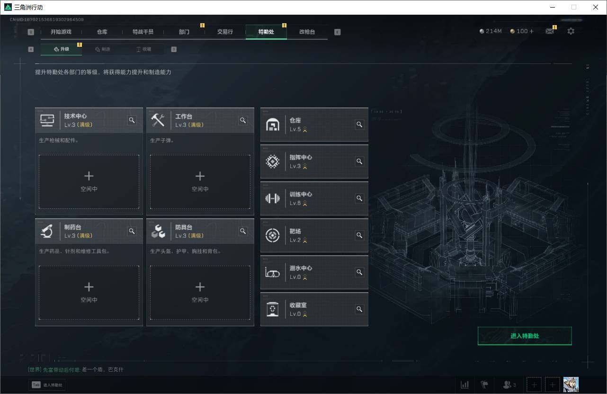
Task: Open the mail envelope icon
Action: point(550,31)
